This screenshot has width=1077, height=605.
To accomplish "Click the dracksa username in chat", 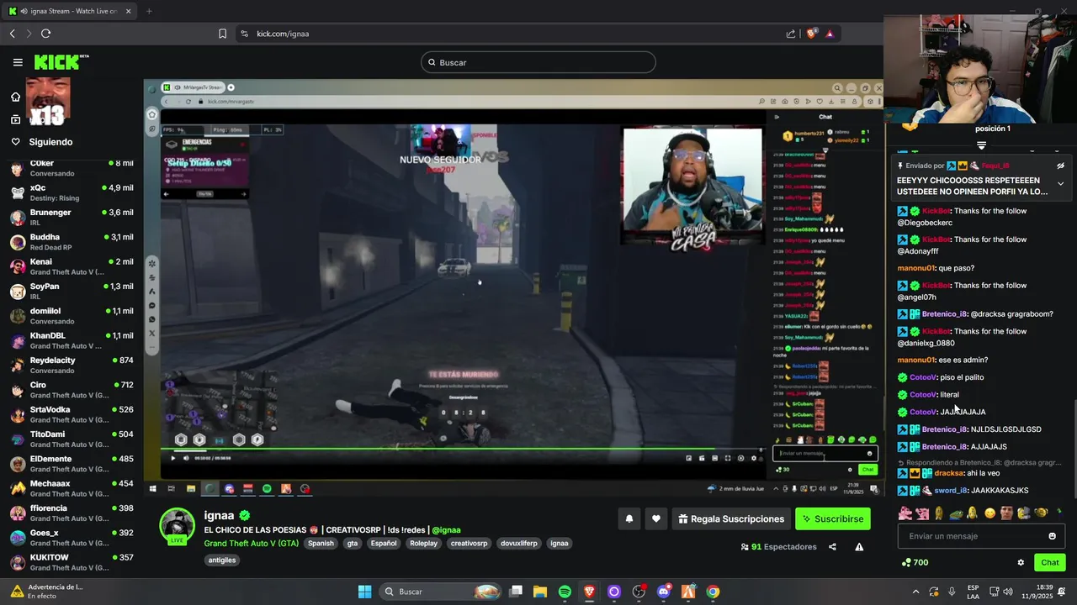I will (x=949, y=473).
